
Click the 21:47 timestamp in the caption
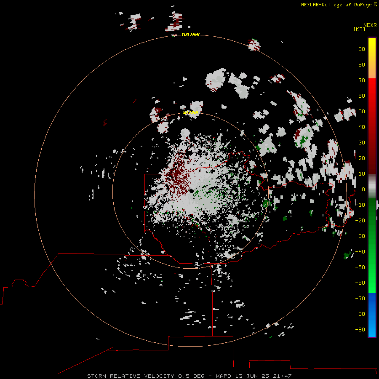[282, 376]
